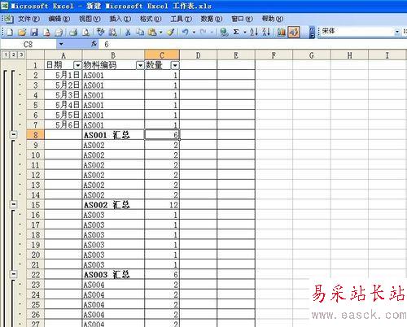This screenshot has width=407, height=327.
Task: Open the 格式 menu
Action: coord(151,19)
